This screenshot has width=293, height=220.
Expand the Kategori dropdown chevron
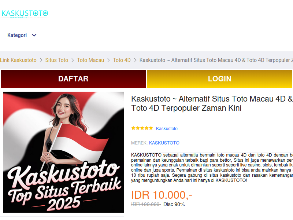pos(34,35)
